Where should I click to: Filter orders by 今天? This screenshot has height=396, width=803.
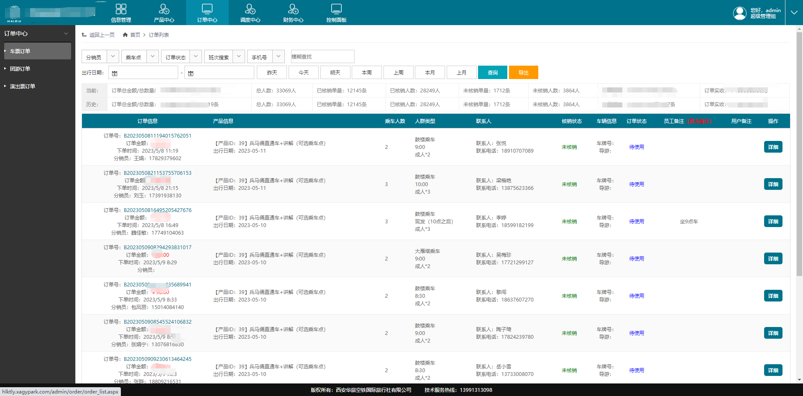(304, 72)
